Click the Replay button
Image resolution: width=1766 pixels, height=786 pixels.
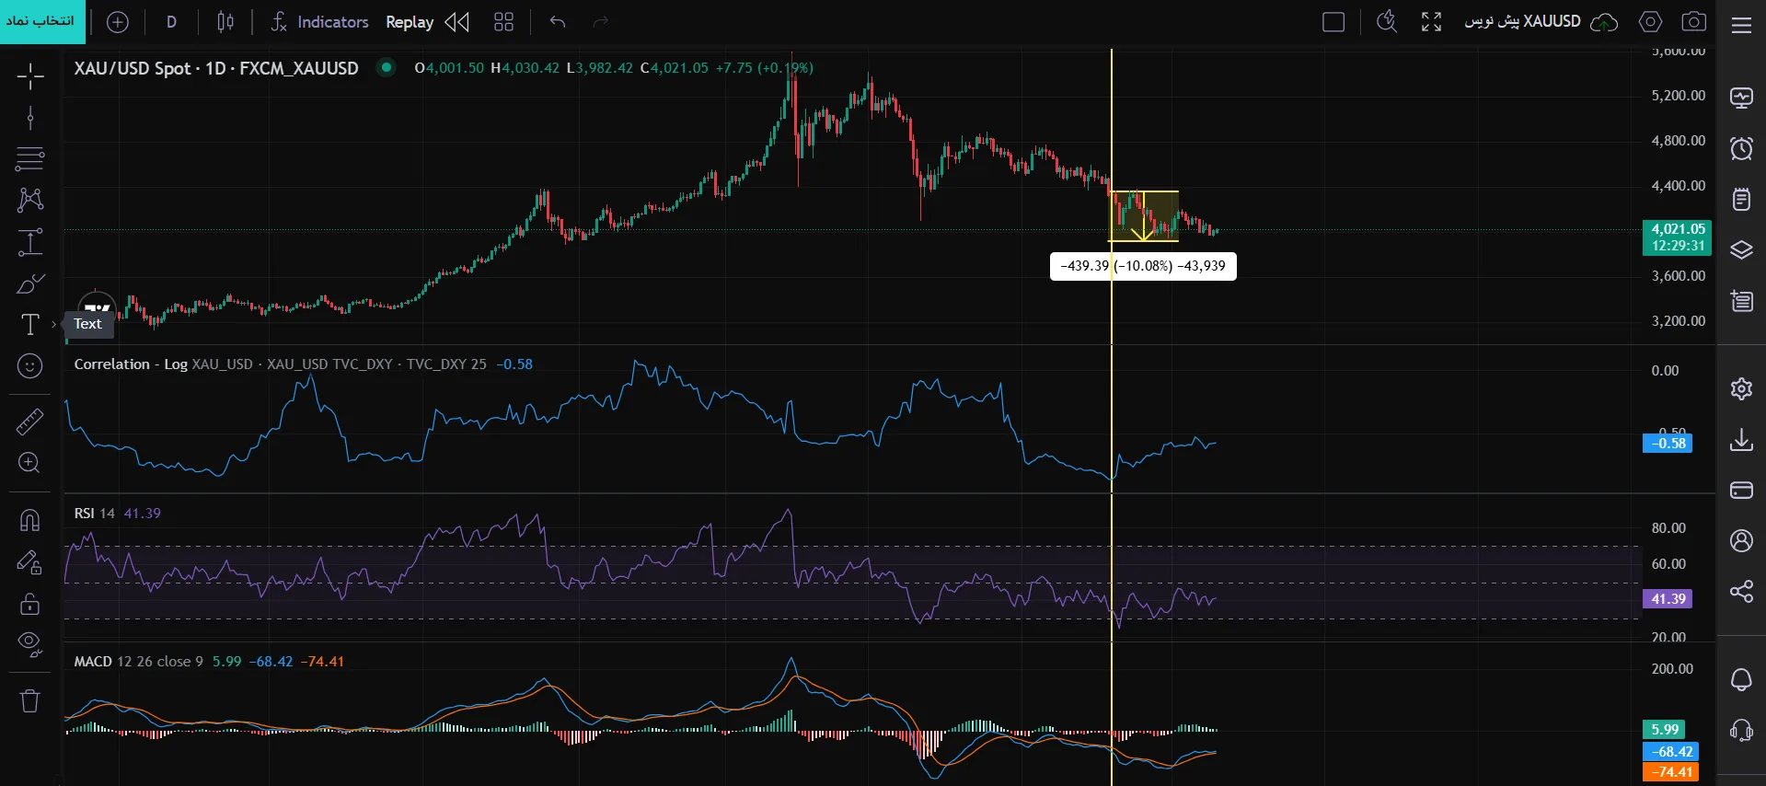[x=410, y=21]
